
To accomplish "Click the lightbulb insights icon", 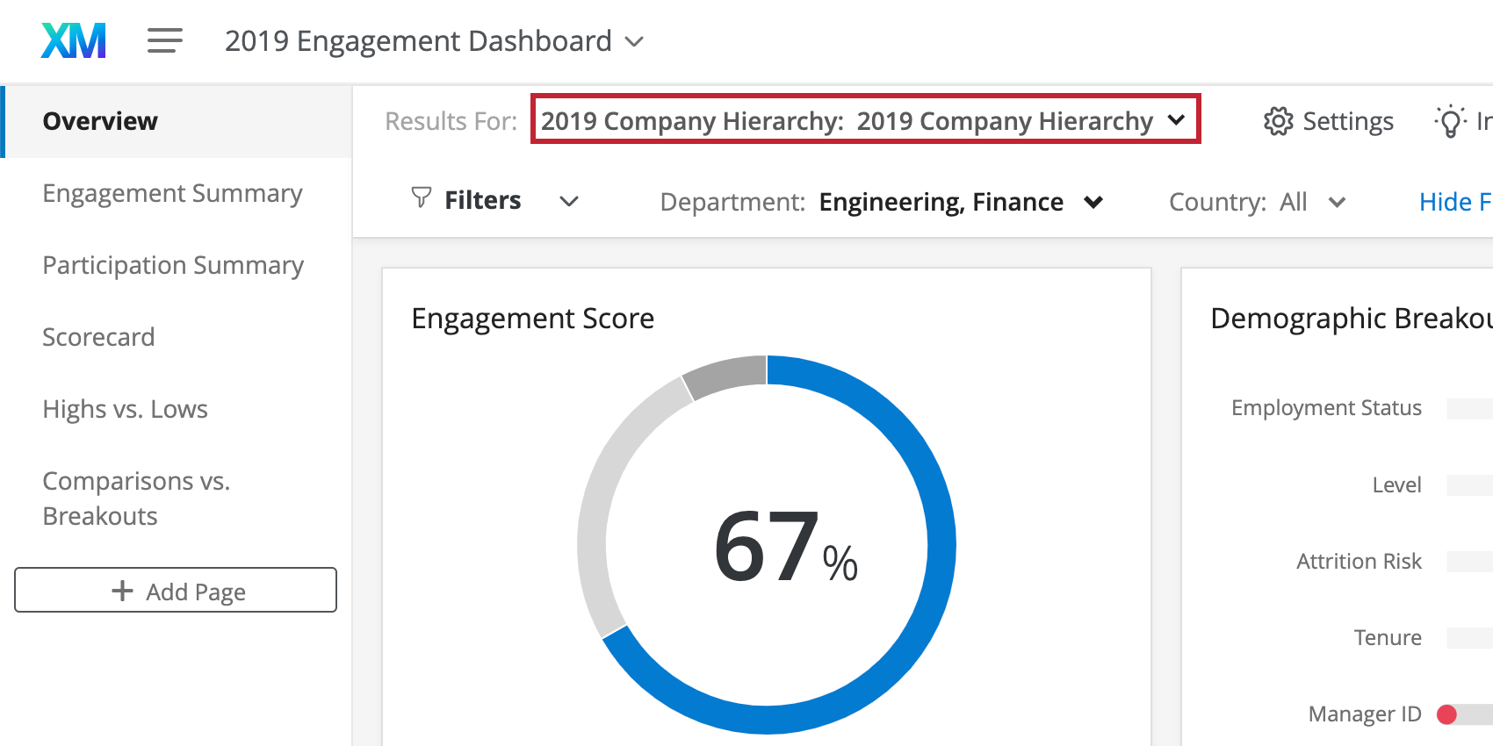I will [x=1450, y=121].
